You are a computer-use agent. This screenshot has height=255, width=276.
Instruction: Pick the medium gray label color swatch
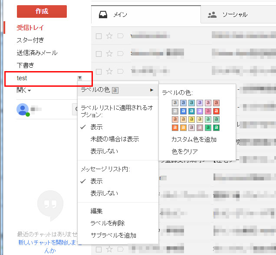175,111
